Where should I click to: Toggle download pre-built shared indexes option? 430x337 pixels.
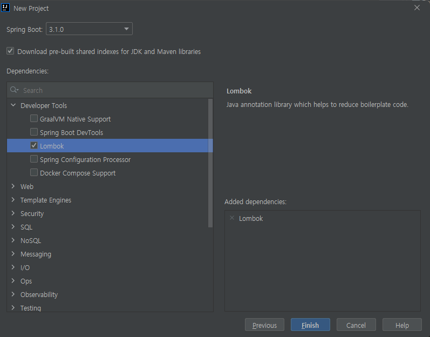[10, 51]
